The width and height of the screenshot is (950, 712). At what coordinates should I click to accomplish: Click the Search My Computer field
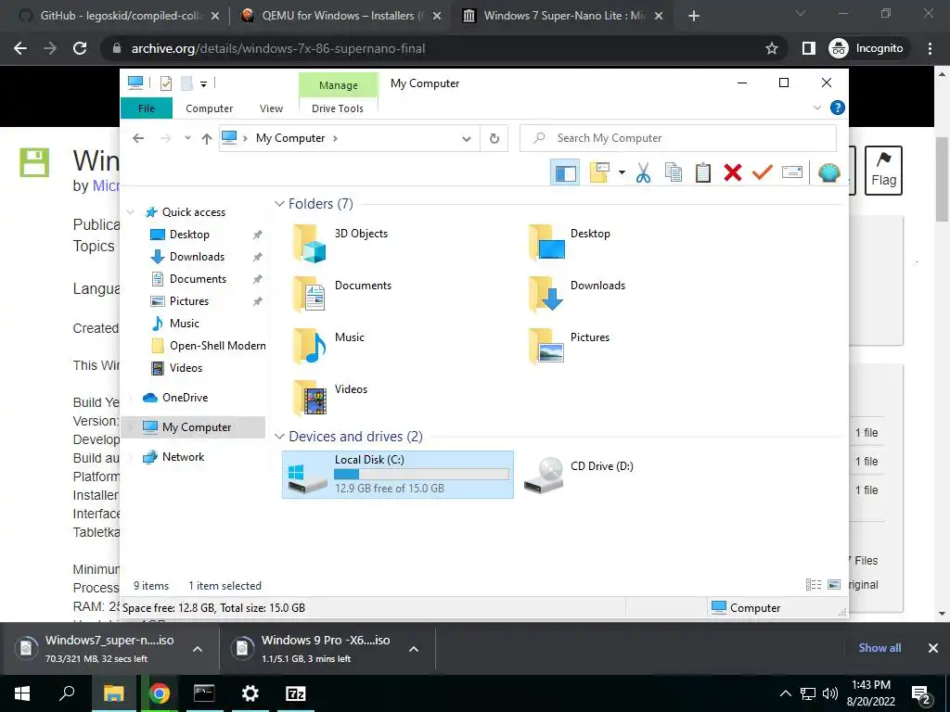click(x=678, y=138)
